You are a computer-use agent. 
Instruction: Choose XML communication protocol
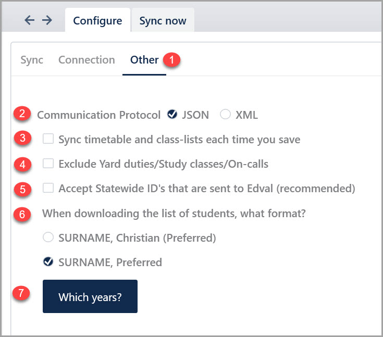(225, 115)
